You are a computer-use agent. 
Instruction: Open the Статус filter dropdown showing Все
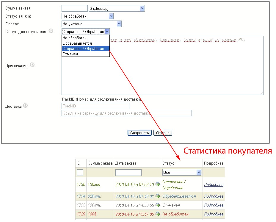click(x=182, y=172)
